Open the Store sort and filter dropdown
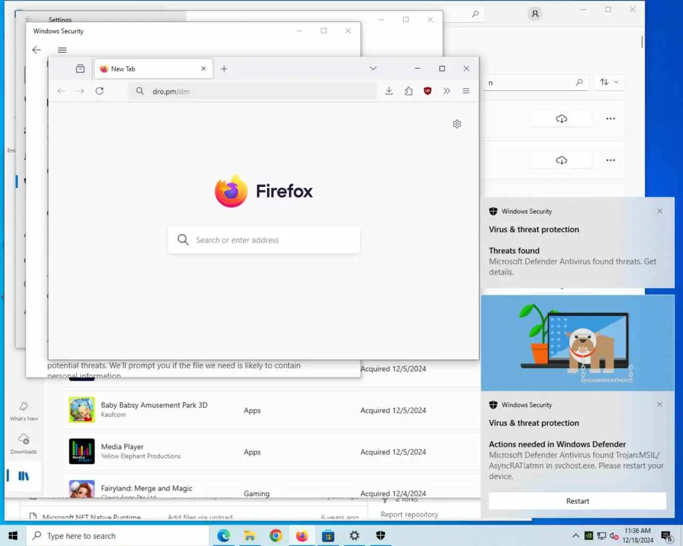Viewport: 683px width, 546px height. [609, 82]
